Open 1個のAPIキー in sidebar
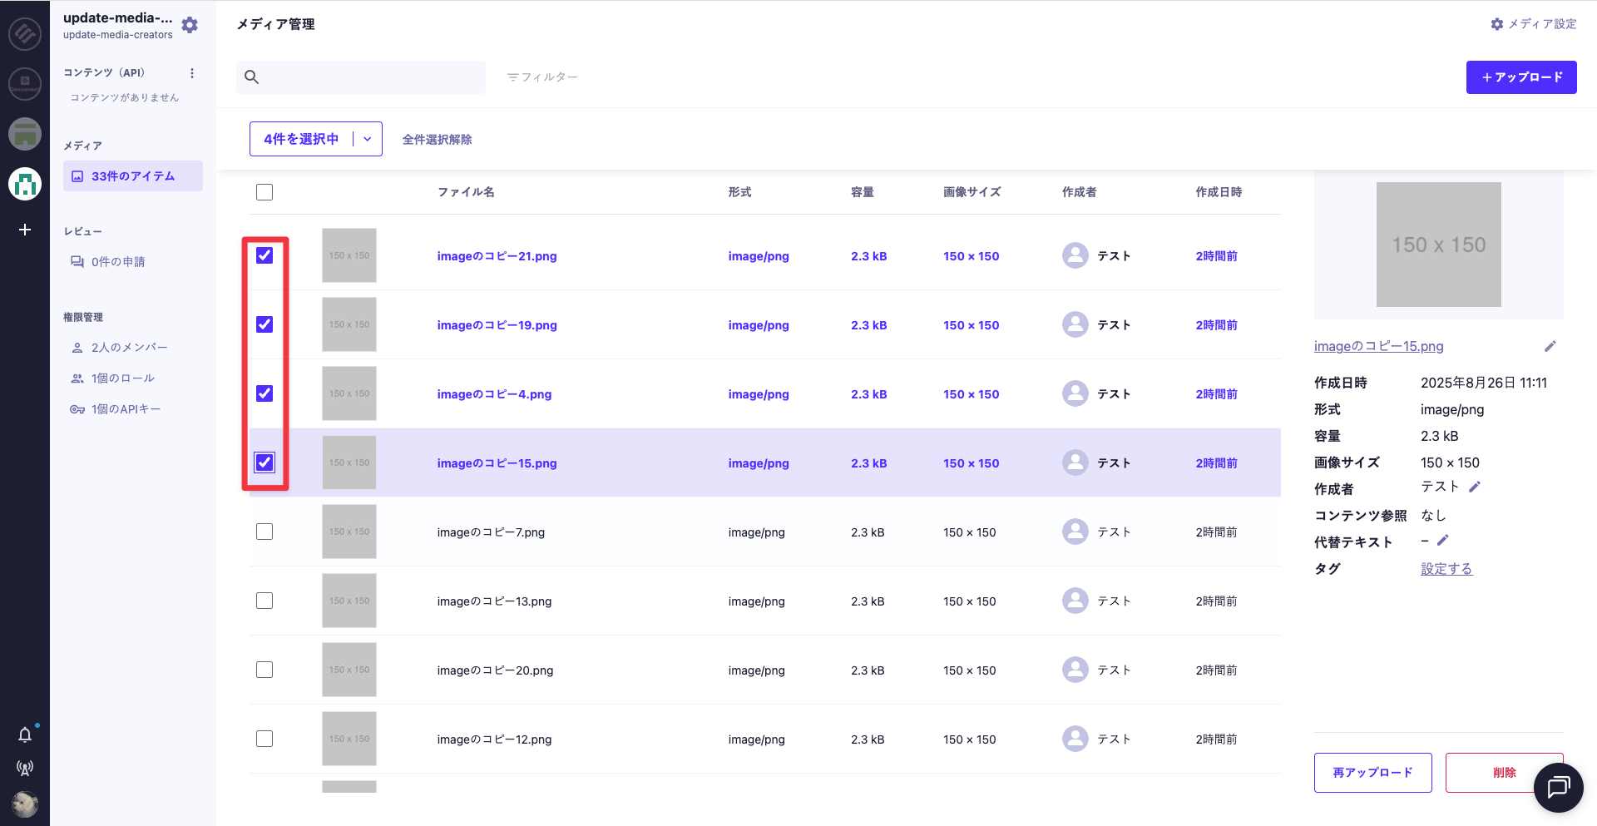The width and height of the screenshot is (1597, 826). [126, 409]
